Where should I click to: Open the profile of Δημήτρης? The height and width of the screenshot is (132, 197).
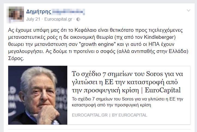[39, 12]
